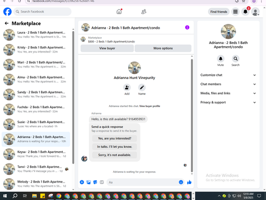Choose a GIF in composer
Screen dimensions: 266x200
click(x=102, y=182)
